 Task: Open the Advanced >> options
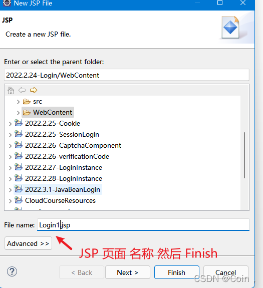pyautogui.click(x=28, y=243)
